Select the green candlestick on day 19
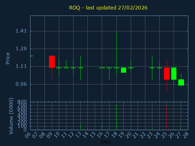 coord(123,70)
